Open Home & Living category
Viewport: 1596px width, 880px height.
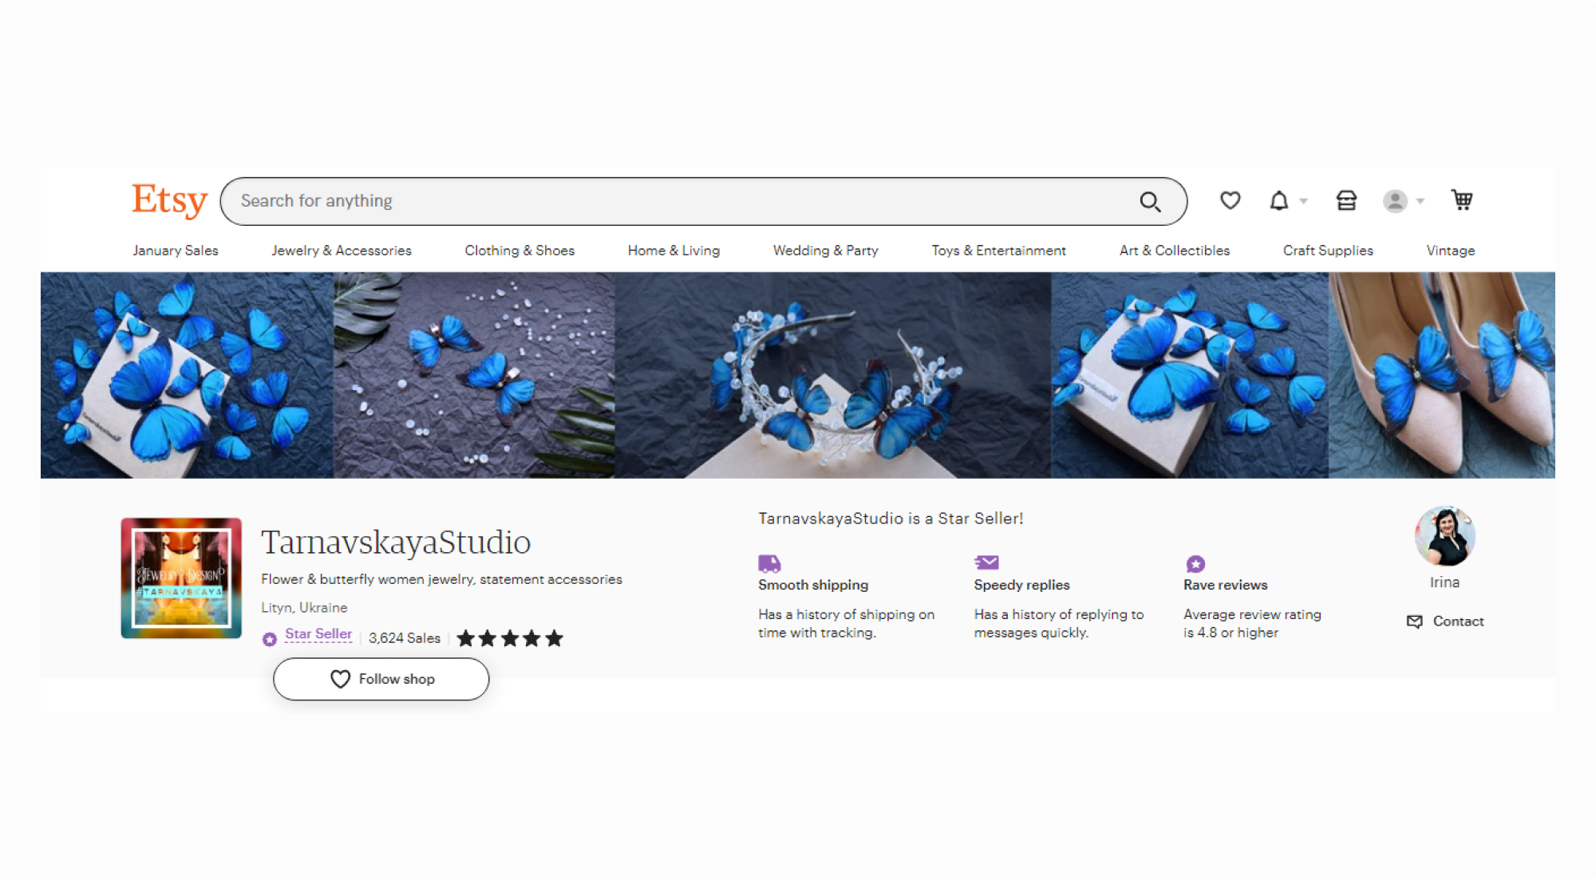point(674,251)
